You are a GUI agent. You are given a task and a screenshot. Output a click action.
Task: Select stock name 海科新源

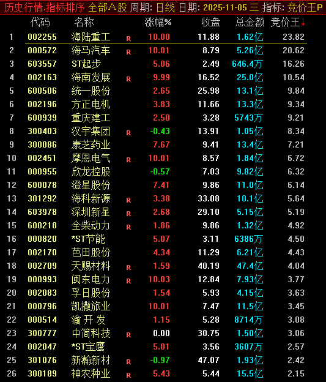[91, 198]
